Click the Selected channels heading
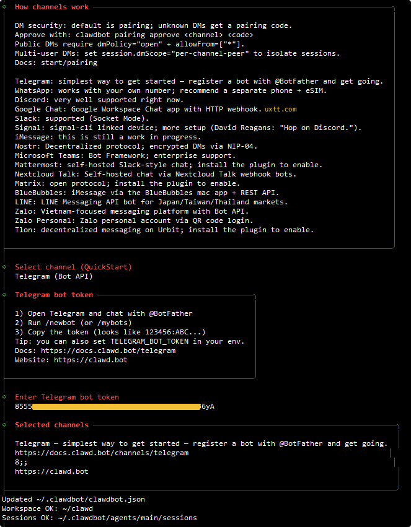The height and width of the screenshot is (527, 411). (52, 425)
